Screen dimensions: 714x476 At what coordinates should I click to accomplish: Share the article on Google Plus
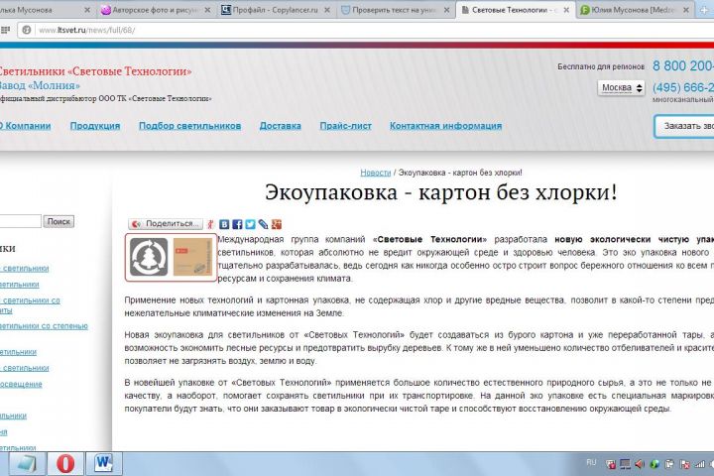tap(277, 224)
